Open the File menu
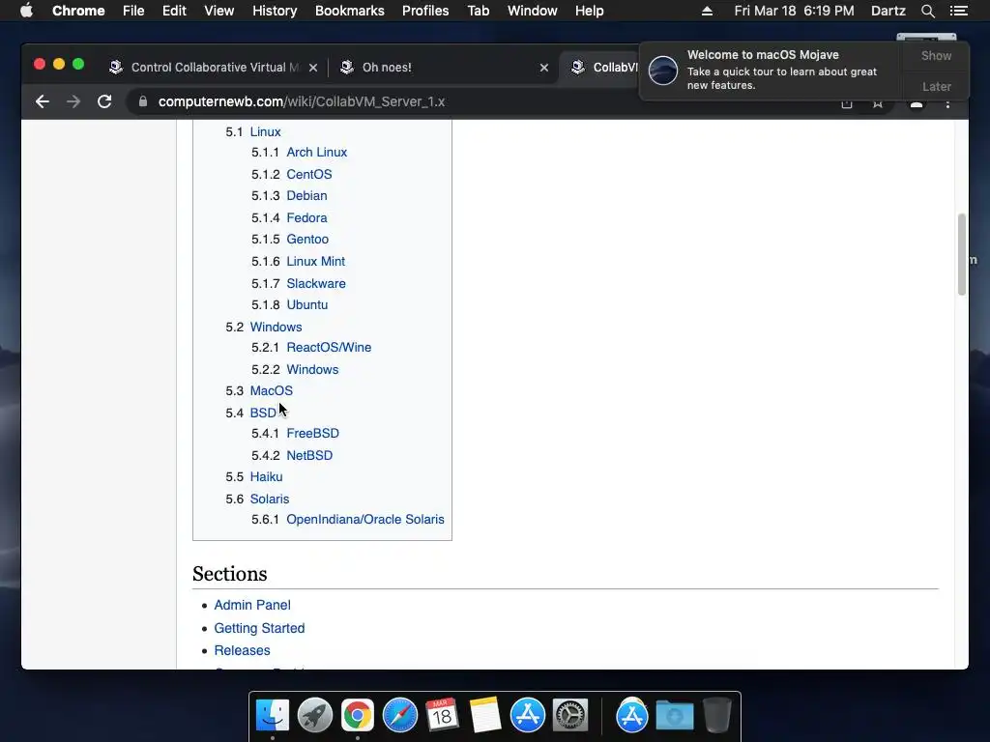 pos(133,11)
